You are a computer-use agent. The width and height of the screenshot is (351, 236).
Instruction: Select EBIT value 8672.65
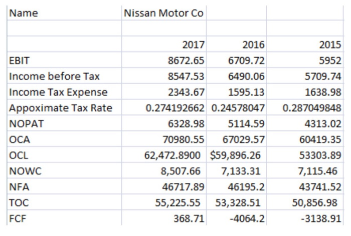point(164,61)
